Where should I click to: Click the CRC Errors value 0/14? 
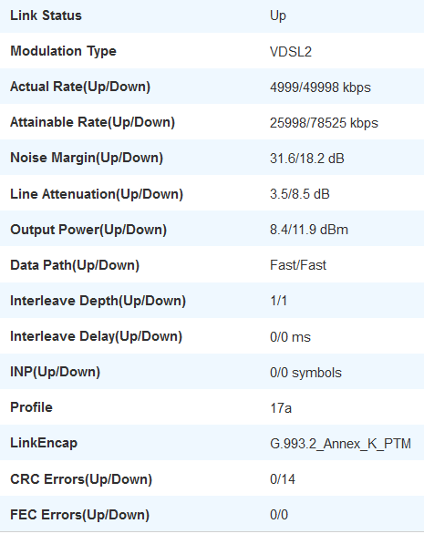pos(283,479)
